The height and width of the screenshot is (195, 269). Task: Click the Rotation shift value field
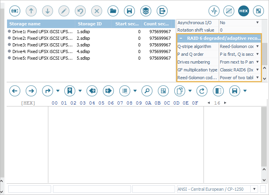coord(238,30)
